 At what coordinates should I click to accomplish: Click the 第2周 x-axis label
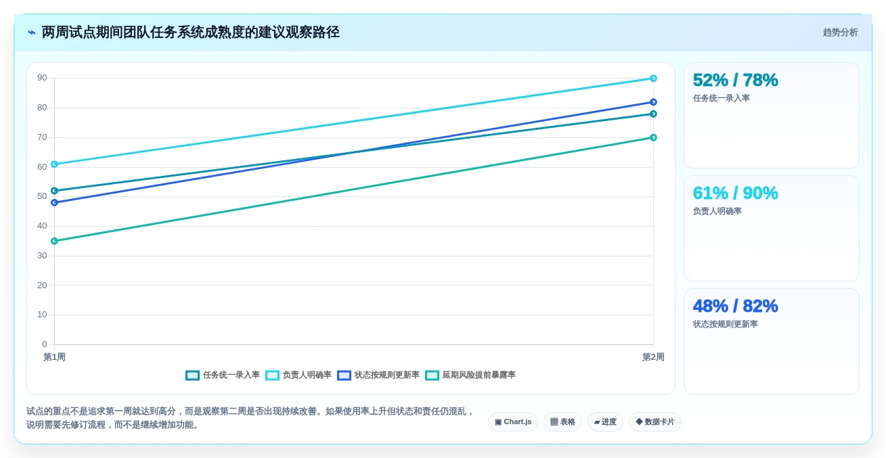[653, 357]
